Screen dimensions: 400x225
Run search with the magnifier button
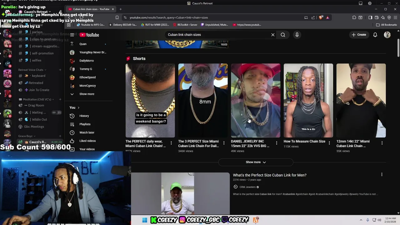point(283,35)
